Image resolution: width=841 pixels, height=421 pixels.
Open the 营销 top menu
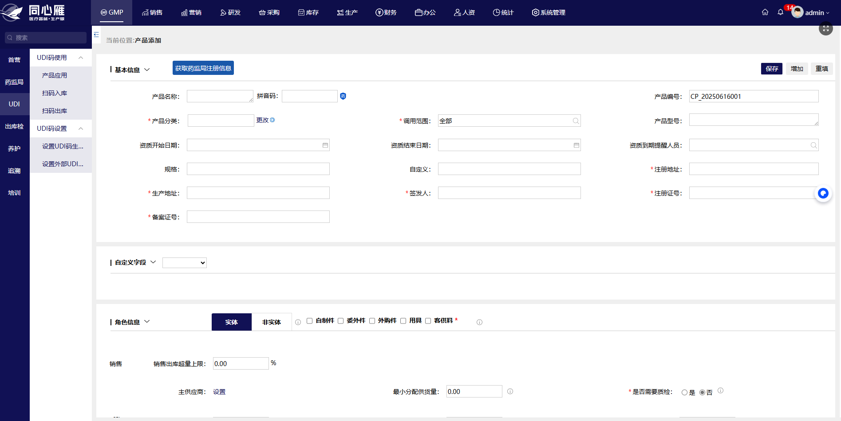(191, 12)
